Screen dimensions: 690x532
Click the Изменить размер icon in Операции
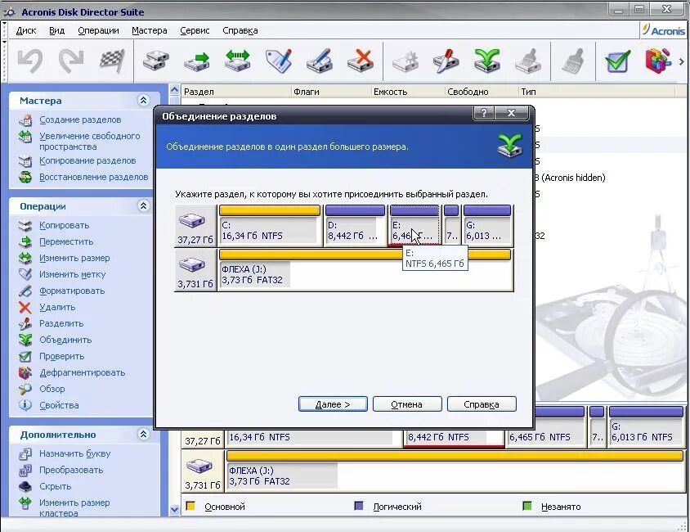(25, 258)
